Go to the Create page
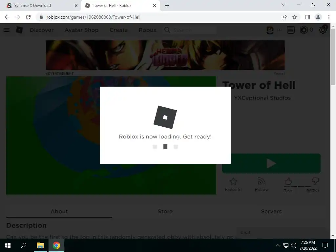 pos(118,30)
